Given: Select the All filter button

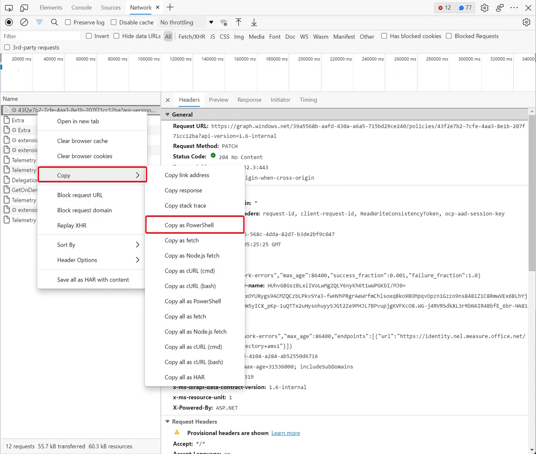Looking at the screenshot, I should click(168, 36).
